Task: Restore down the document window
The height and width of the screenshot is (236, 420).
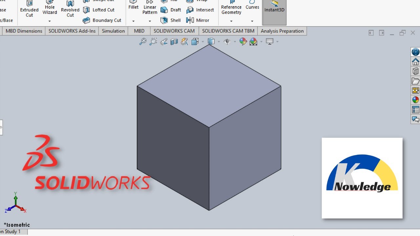Action: [x=403, y=33]
